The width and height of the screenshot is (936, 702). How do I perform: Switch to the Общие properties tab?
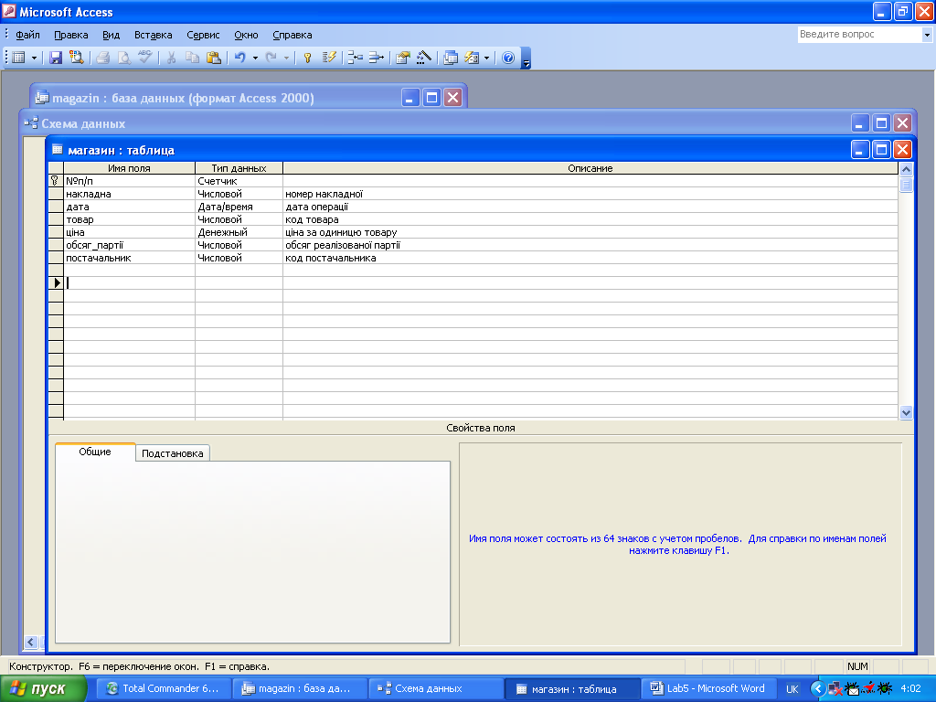point(95,452)
